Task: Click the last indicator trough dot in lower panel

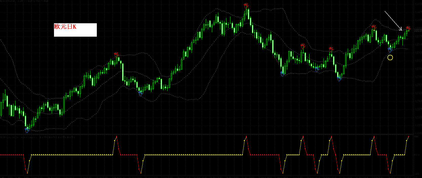Action: tap(390, 173)
